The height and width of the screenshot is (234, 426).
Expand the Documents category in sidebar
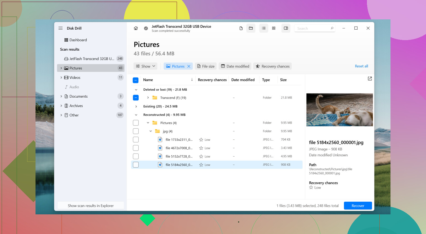(x=61, y=96)
